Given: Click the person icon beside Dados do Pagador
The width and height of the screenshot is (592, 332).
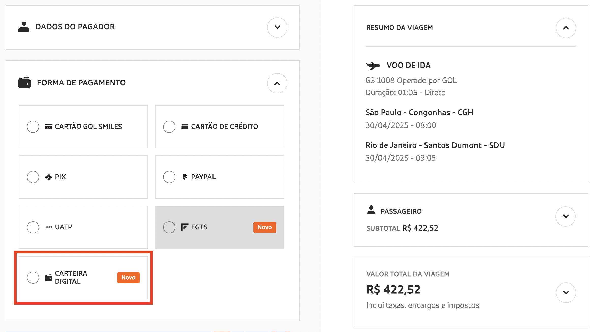Looking at the screenshot, I should [24, 27].
